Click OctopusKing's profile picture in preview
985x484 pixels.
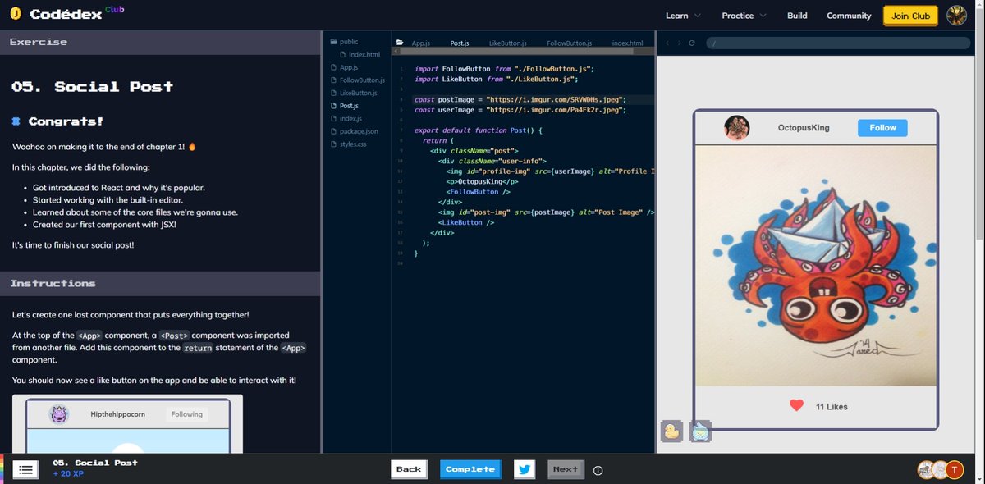(736, 128)
